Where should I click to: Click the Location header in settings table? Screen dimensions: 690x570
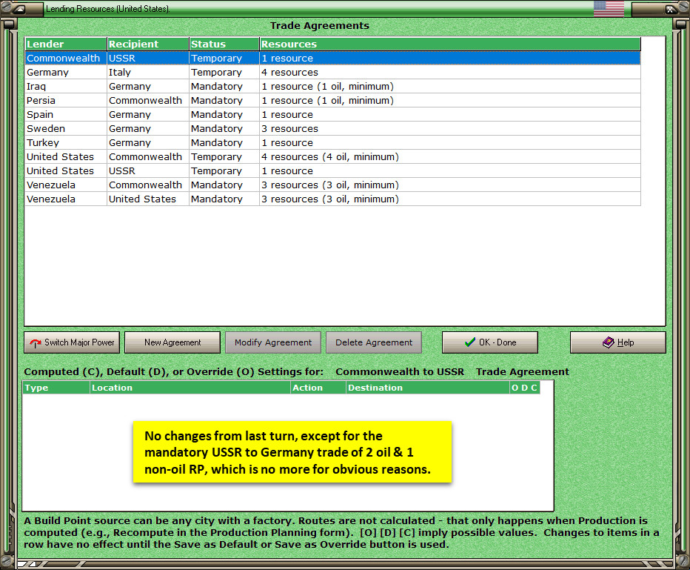click(x=190, y=388)
